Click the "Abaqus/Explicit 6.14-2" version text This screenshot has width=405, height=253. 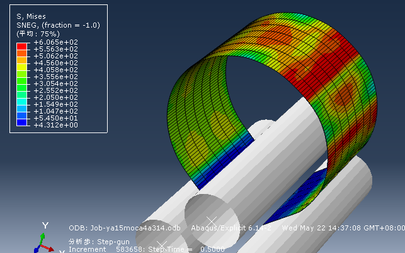click(x=231, y=228)
